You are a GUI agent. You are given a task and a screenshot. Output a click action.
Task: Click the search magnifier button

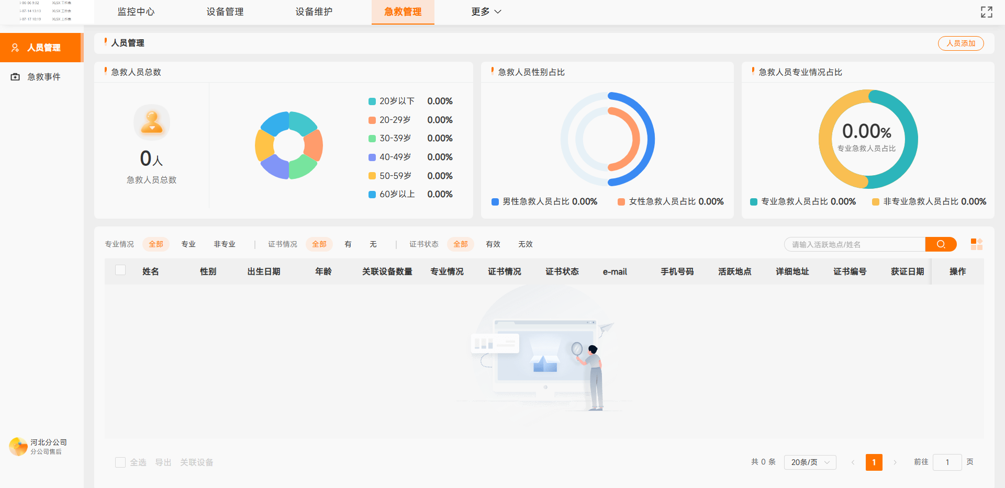tap(941, 244)
